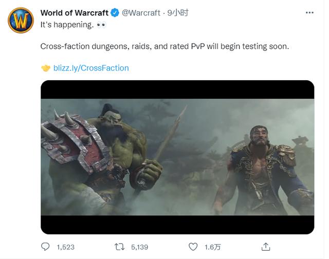Click the 1,523 reply count
This screenshot has width=329, height=259.
click(65, 247)
